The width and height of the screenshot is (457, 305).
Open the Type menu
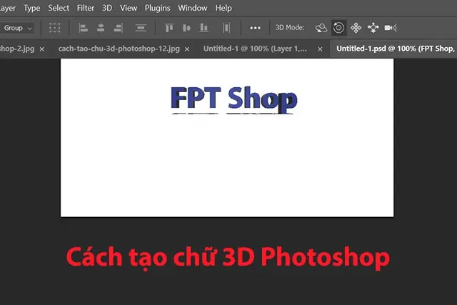point(31,8)
